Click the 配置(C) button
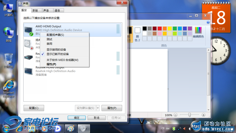The width and height of the screenshot is (236, 133). 34,108
